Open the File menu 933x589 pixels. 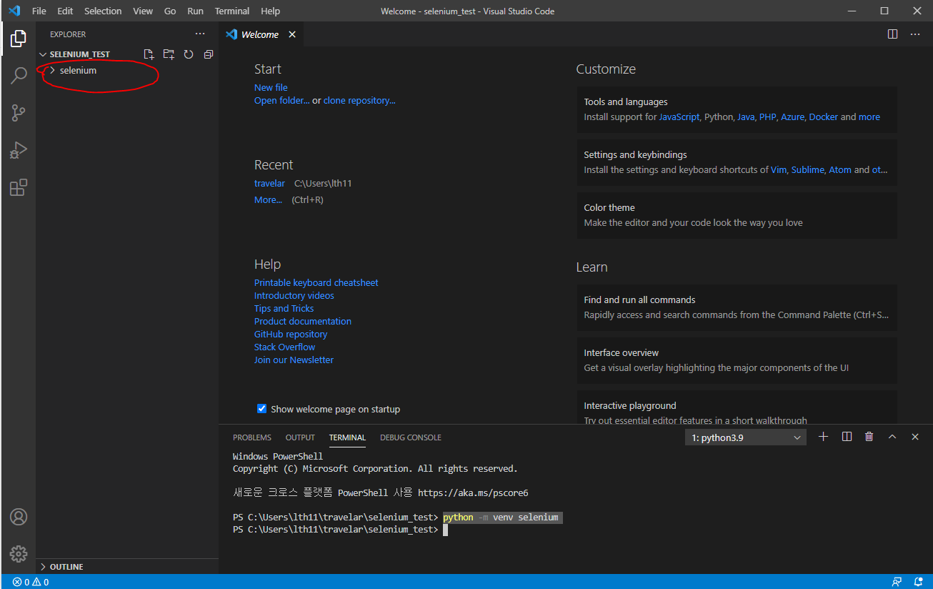click(39, 11)
